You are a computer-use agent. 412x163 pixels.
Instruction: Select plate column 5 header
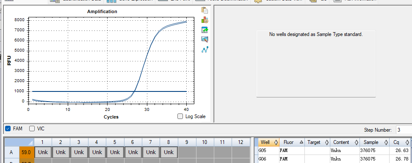click(x=115, y=142)
